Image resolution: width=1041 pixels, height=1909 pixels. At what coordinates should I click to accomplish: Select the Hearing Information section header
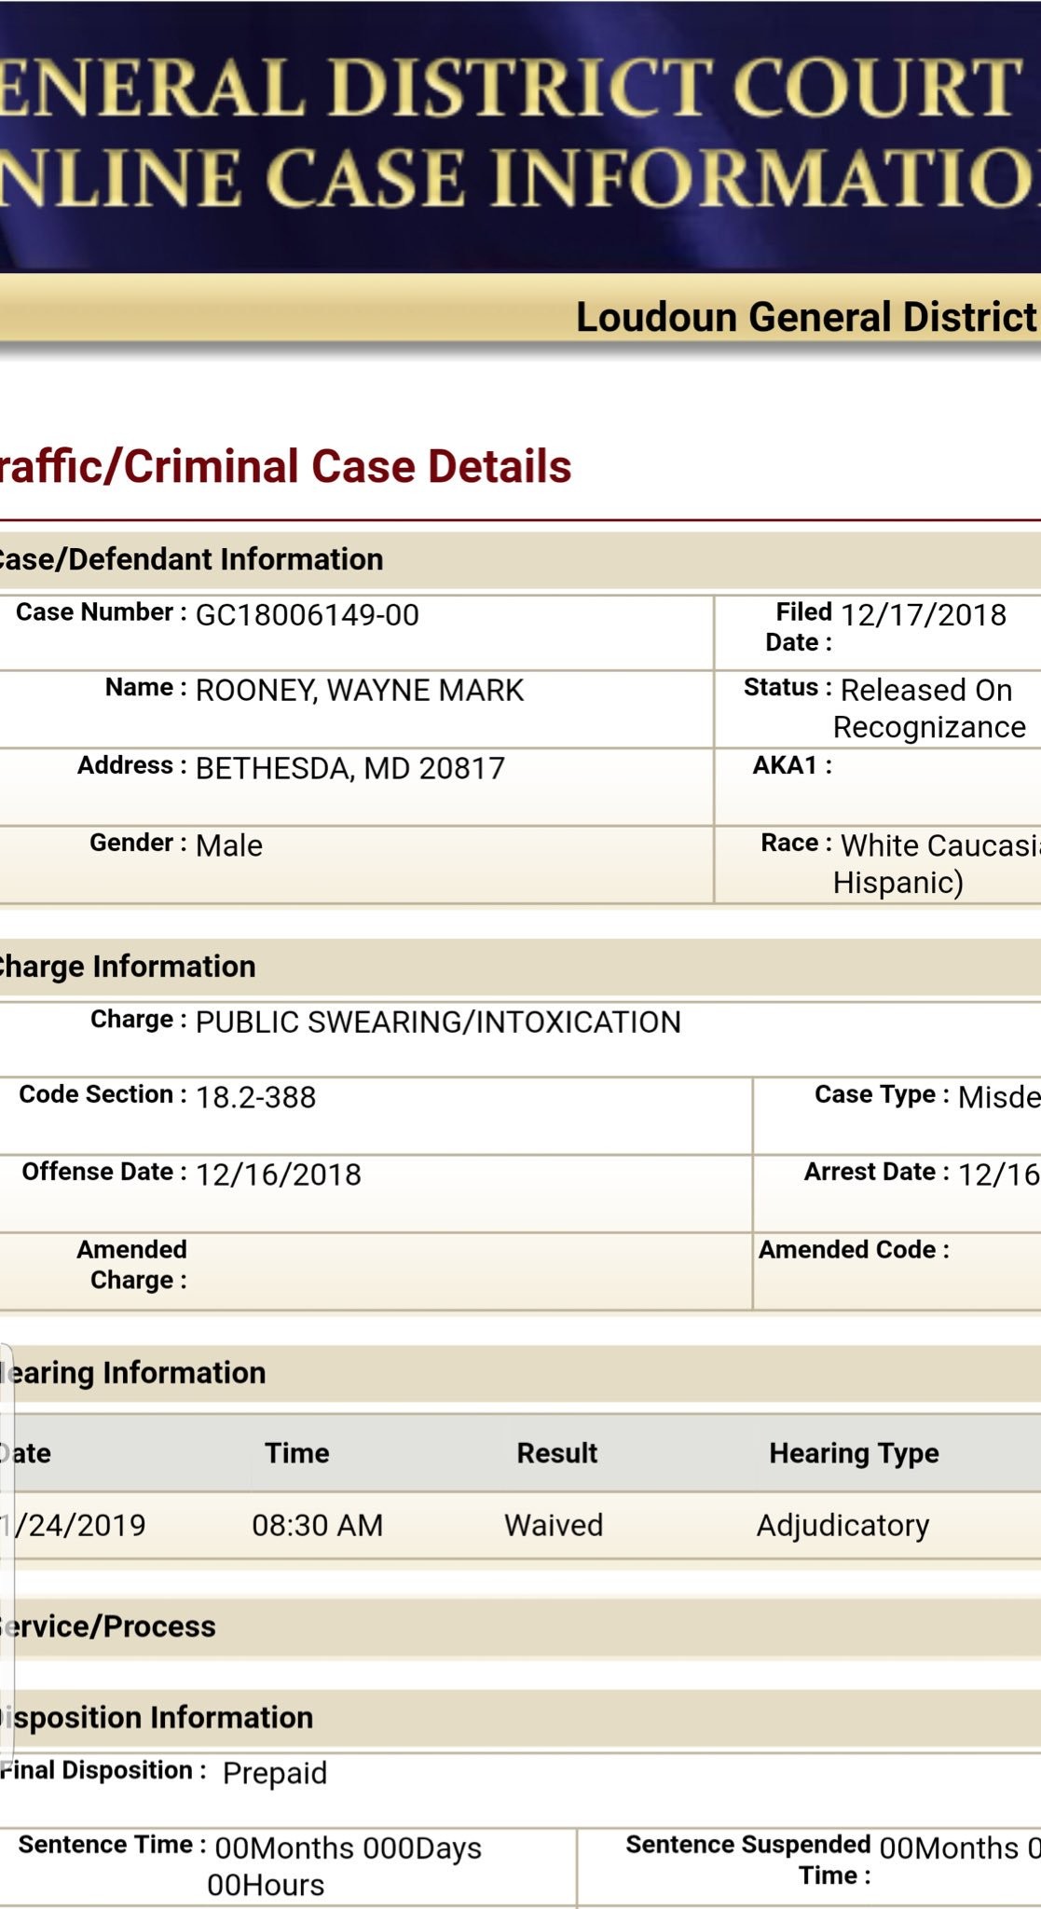[133, 1373]
